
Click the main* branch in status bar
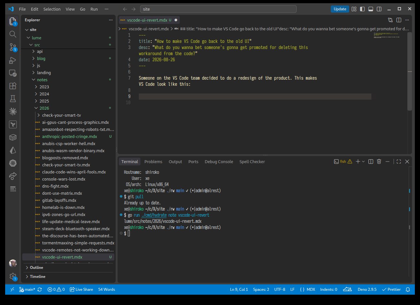tap(27, 290)
